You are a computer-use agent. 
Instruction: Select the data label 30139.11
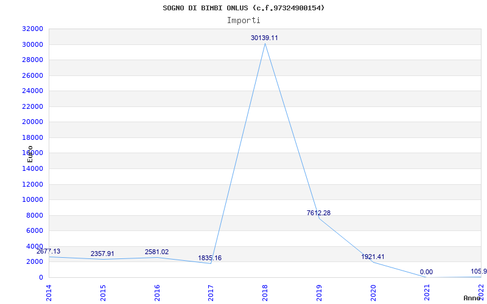(x=264, y=38)
